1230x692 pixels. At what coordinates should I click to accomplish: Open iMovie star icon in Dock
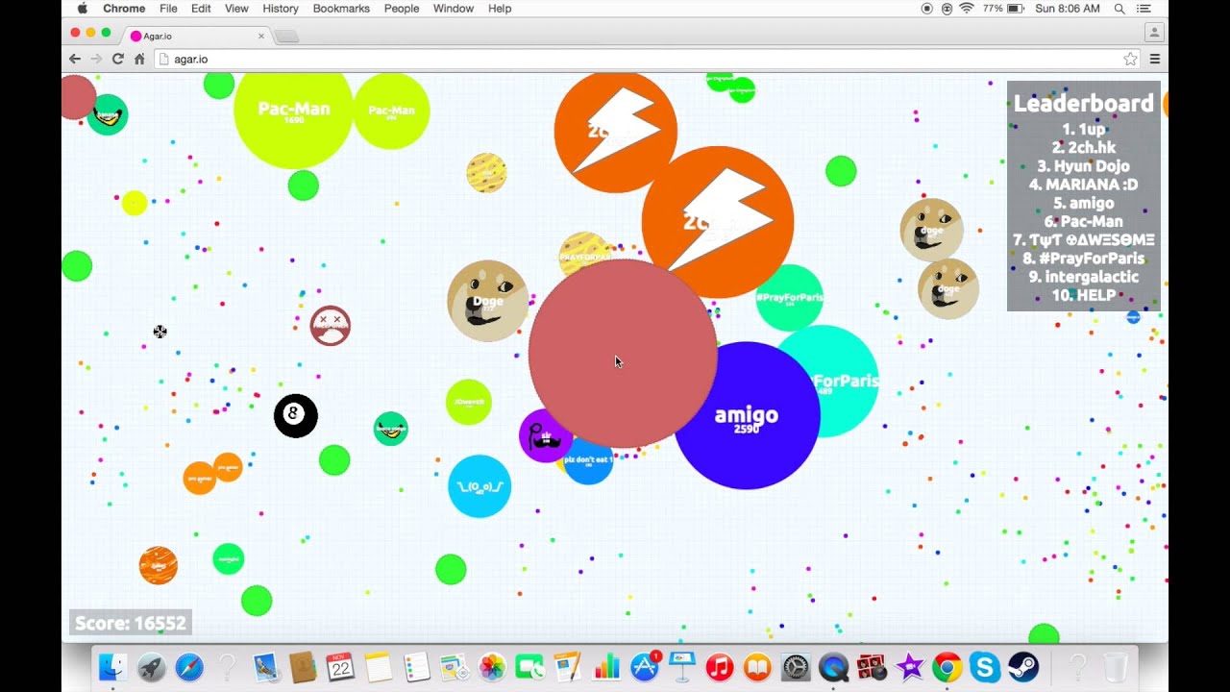(x=909, y=667)
